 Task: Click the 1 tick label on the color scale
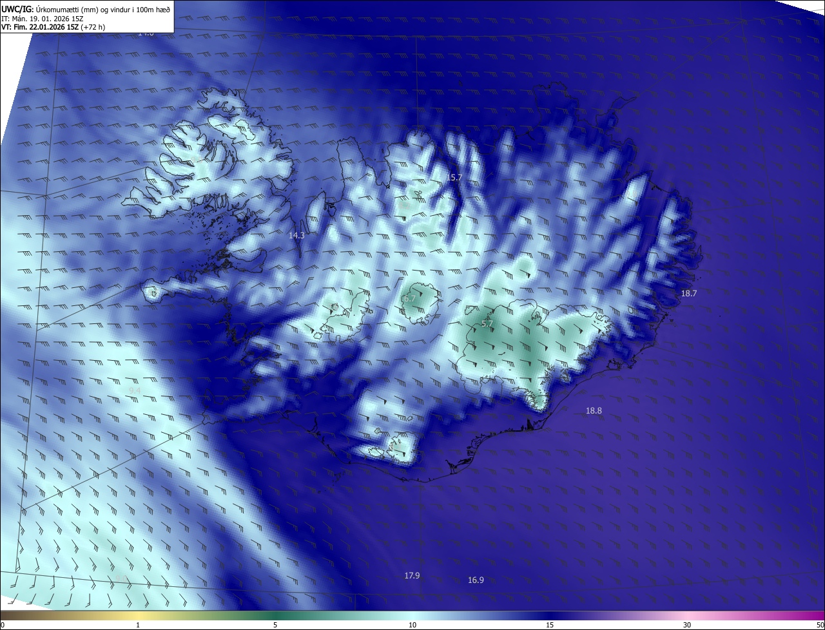[138, 625]
